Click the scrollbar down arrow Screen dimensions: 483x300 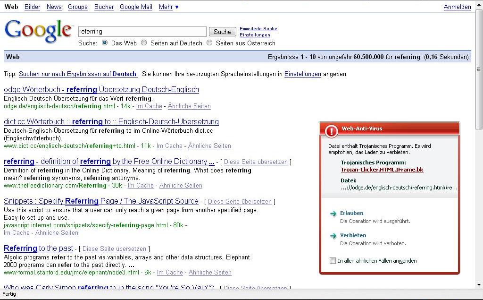[x=479, y=285]
